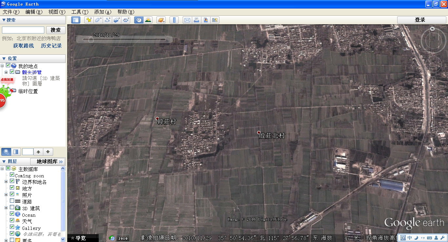Image resolution: width=448 pixels, height=242 pixels.
Task: Click the 获取路线 directions link
Action: (x=23, y=46)
